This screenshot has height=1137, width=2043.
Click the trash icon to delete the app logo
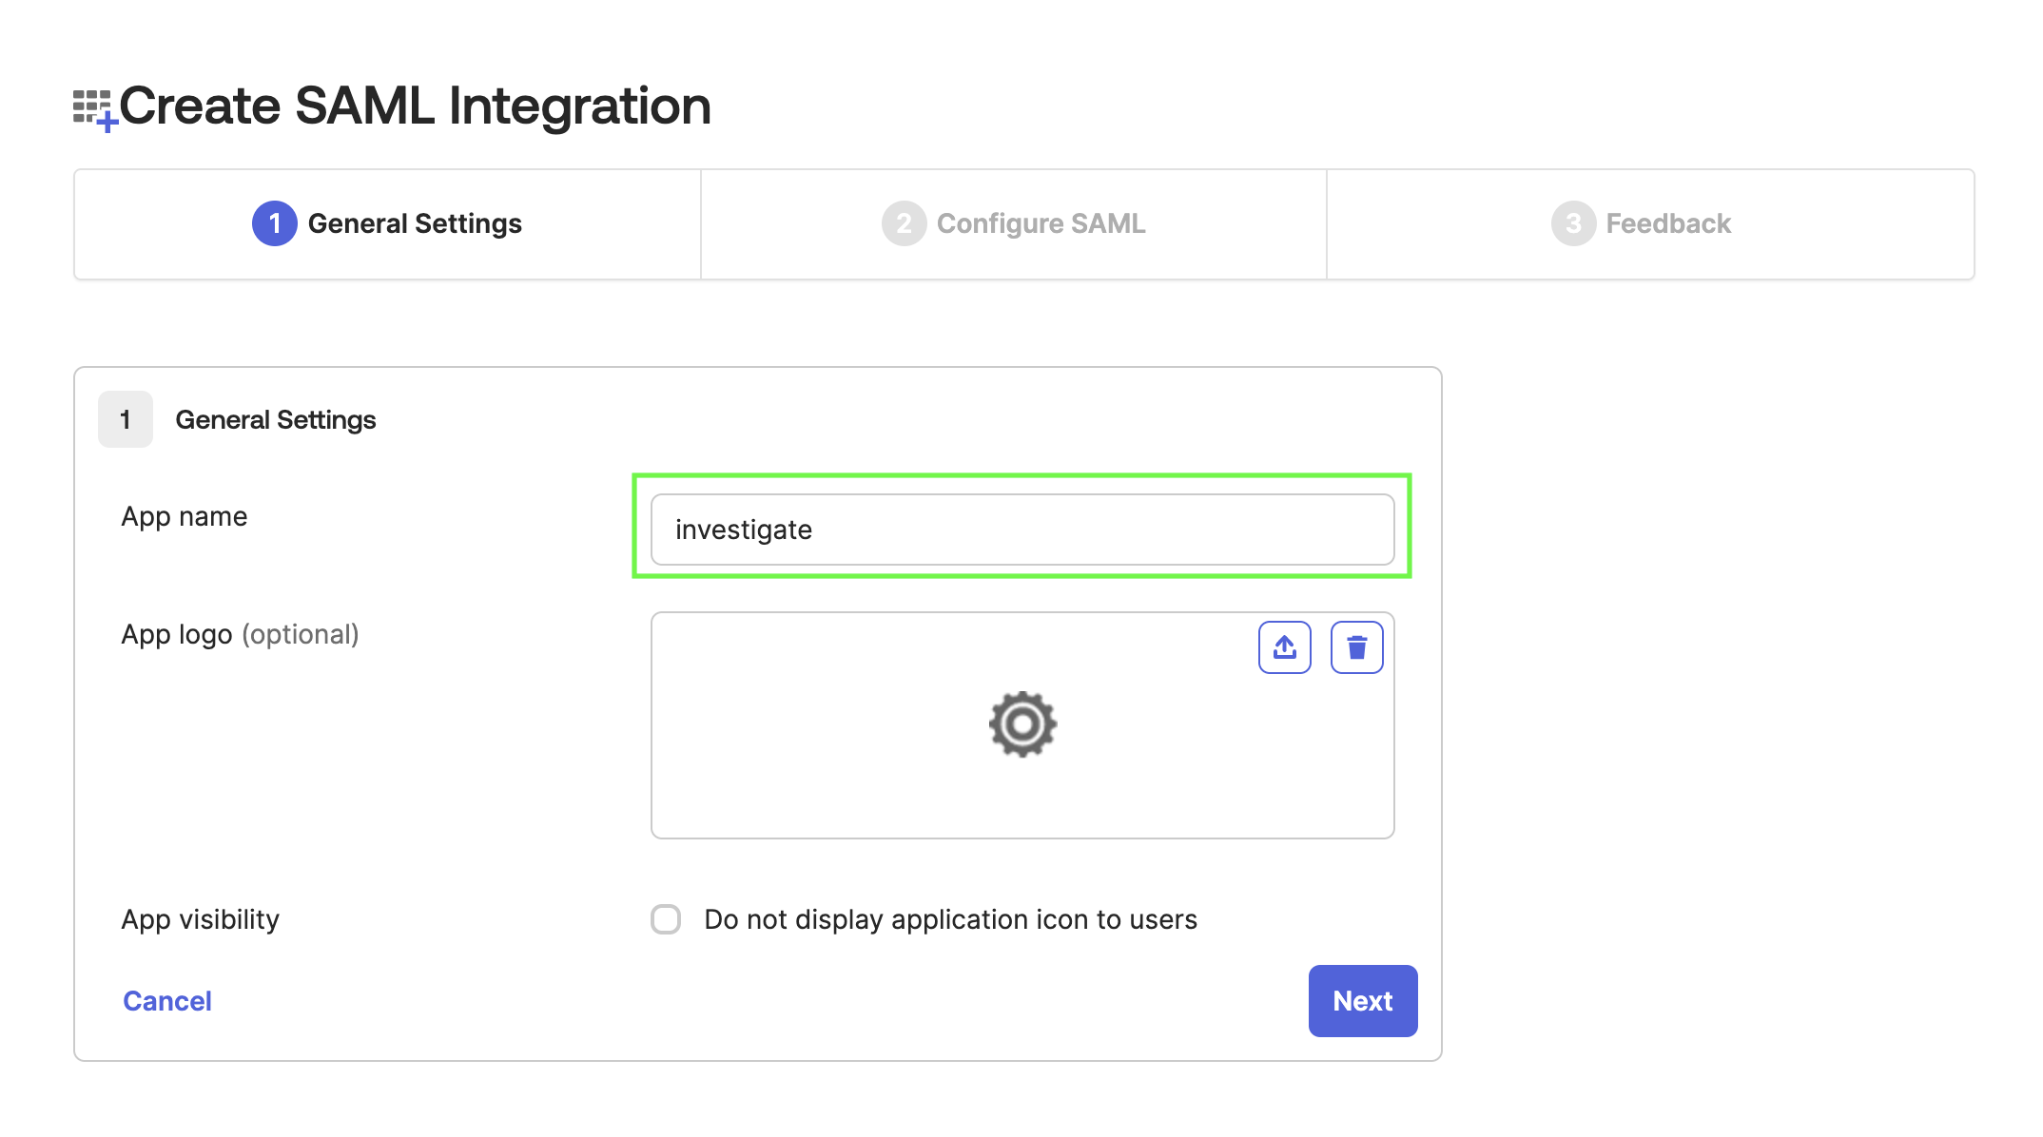coord(1356,647)
